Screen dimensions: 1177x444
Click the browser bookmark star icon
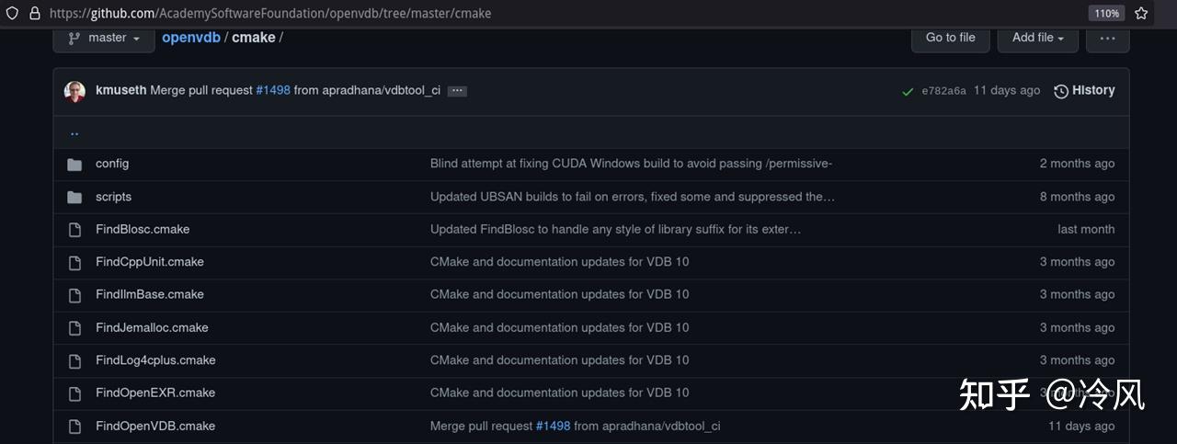(x=1141, y=14)
